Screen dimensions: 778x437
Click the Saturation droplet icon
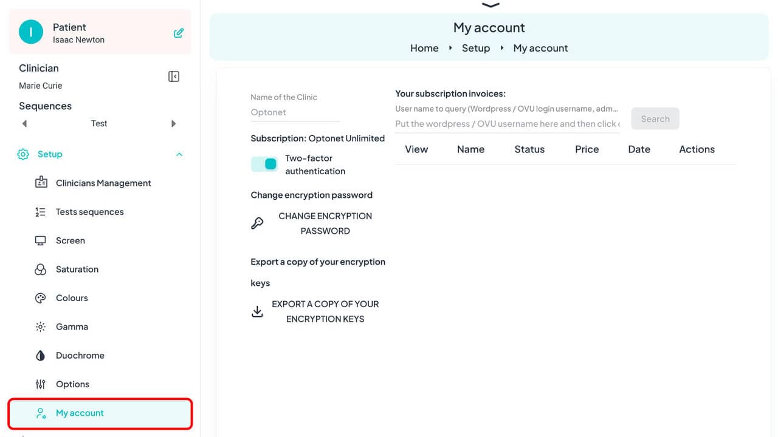(40, 269)
